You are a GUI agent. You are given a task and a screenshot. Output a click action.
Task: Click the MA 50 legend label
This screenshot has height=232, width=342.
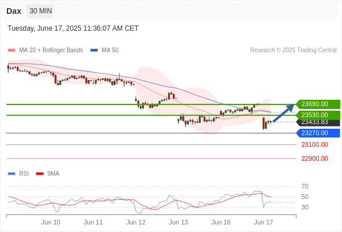pyautogui.click(x=110, y=50)
